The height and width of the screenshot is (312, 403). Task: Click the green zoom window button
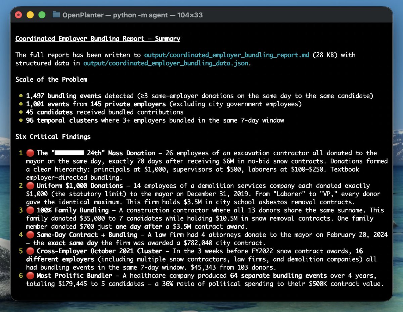click(x=42, y=15)
